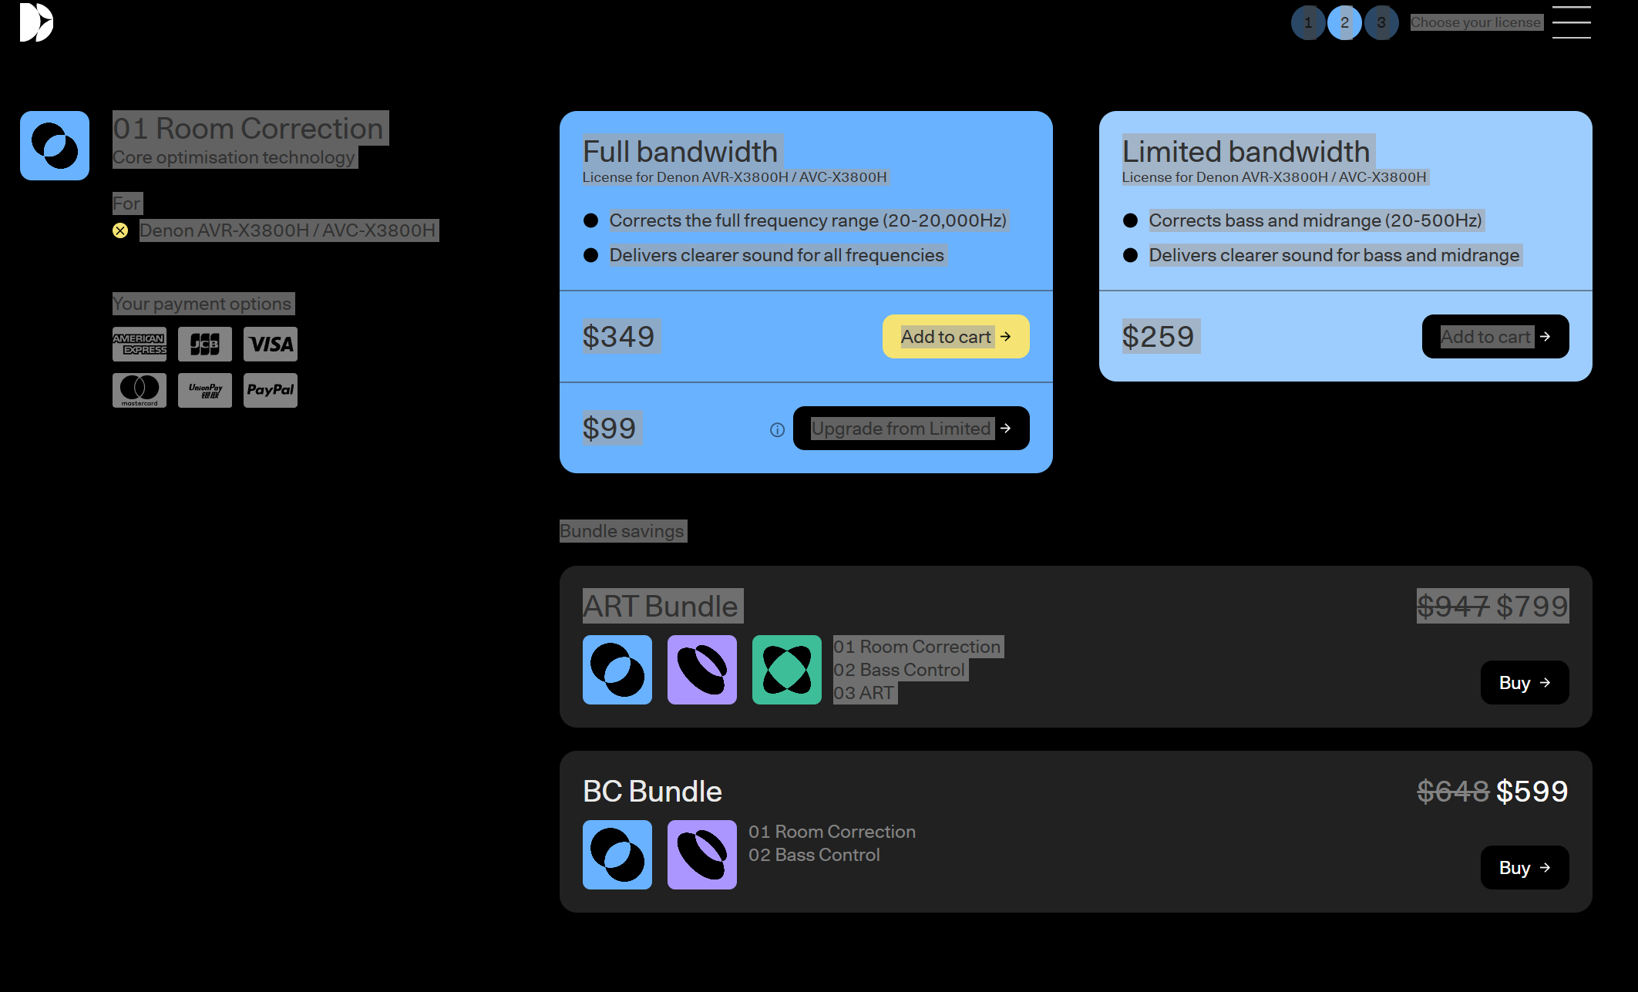Click '02 Bass Control' in ART Bundle list

point(899,670)
